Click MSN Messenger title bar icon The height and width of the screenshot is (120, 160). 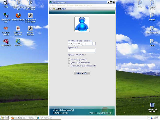[x=51, y=2]
